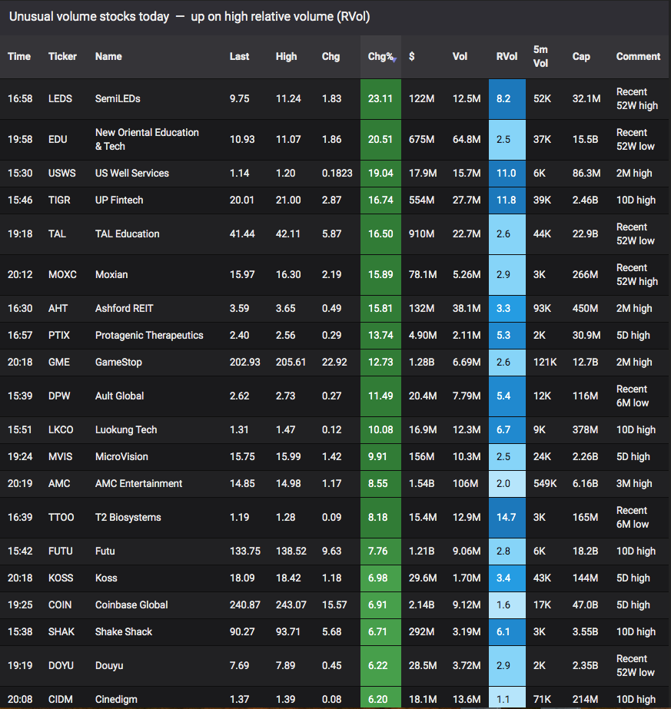Open the EDU ticker row
The image size is (671, 709).
[x=58, y=139]
